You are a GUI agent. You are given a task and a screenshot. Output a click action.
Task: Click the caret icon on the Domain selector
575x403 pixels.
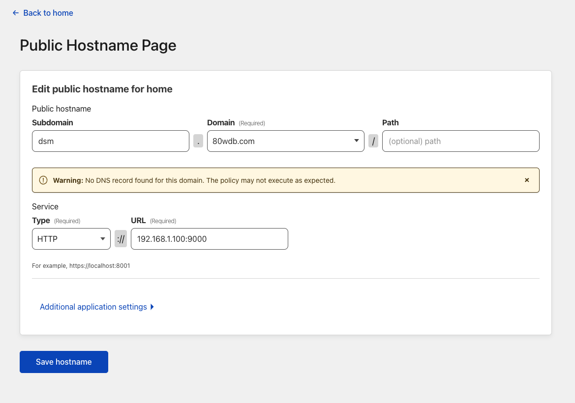click(356, 141)
